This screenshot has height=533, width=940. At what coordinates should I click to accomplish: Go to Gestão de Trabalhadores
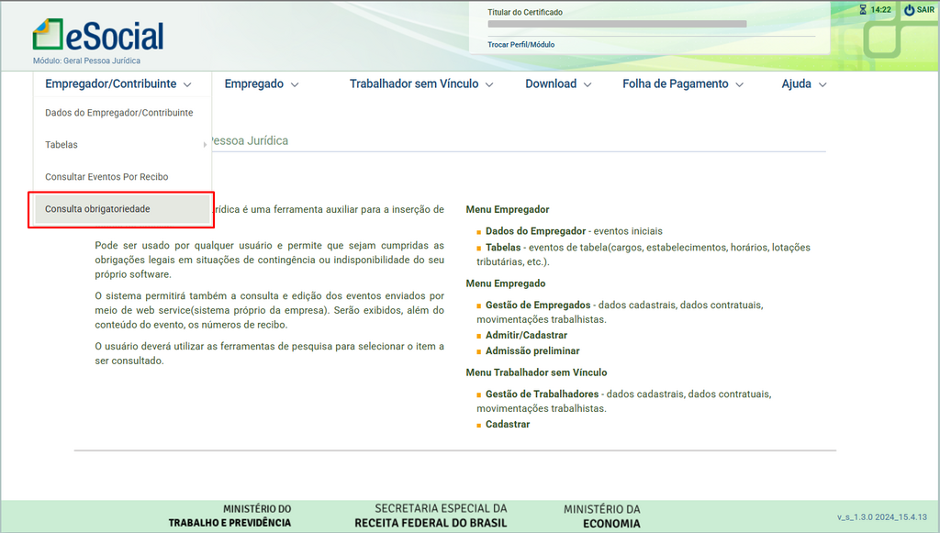[542, 394]
